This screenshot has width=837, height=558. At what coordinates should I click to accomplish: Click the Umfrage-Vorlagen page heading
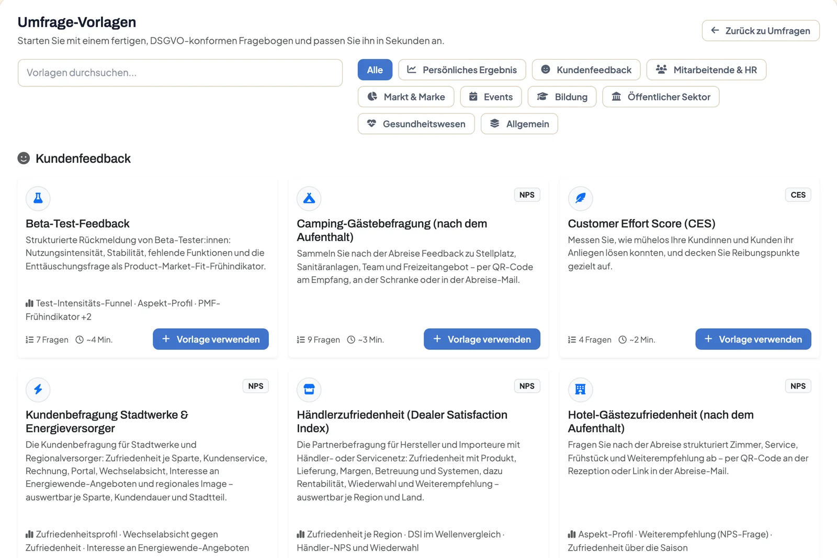coord(77,22)
